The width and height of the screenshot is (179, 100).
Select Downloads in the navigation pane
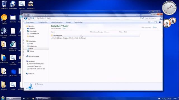pyautogui.click(x=33, y=31)
